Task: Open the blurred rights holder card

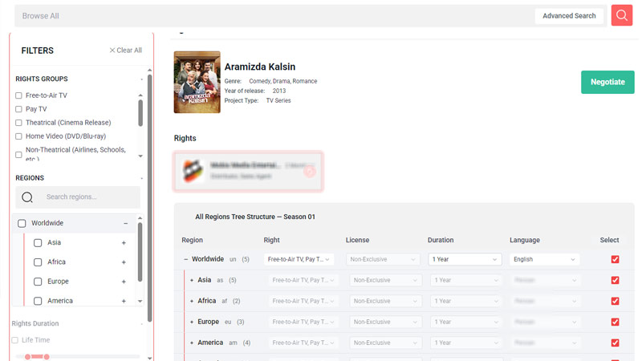Action: (x=248, y=171)
